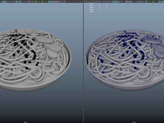Toggle use default material in right viewport

(115, 2)
